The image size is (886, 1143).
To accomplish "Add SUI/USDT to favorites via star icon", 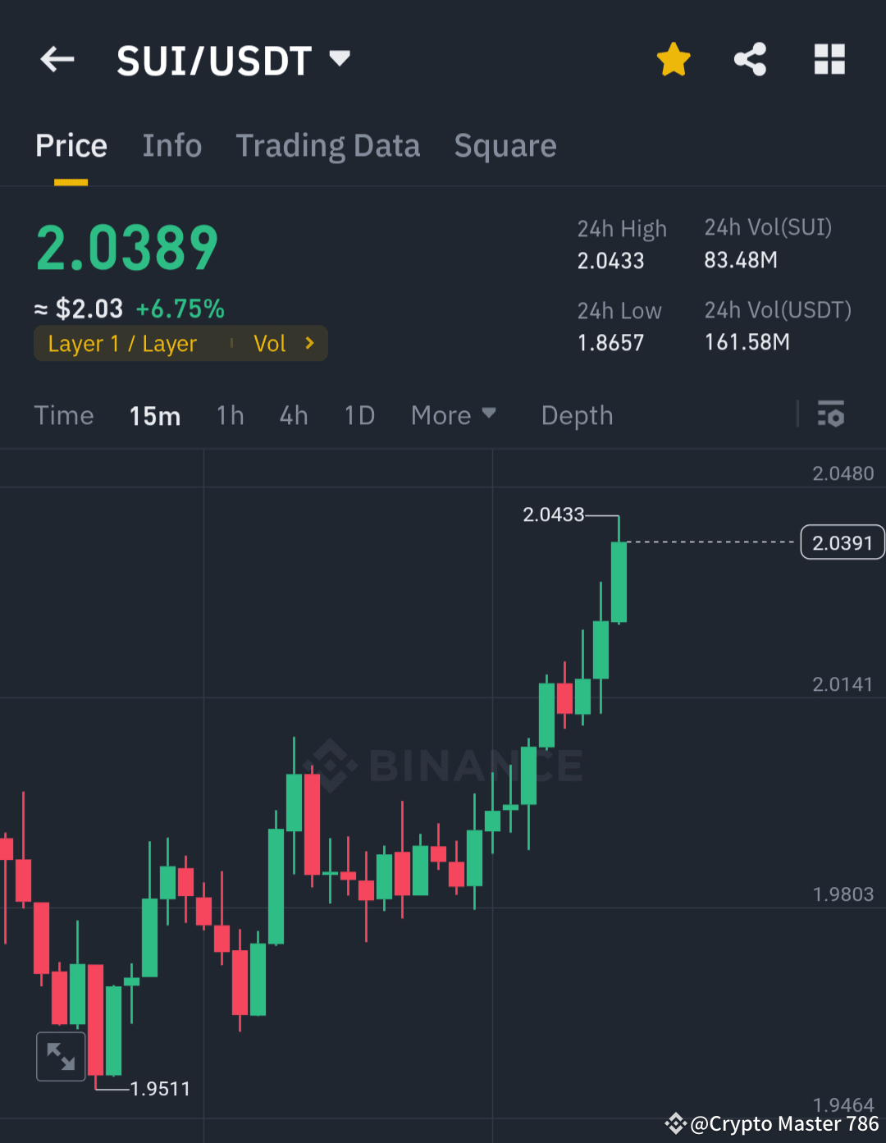I will click(x=673, y=59).
